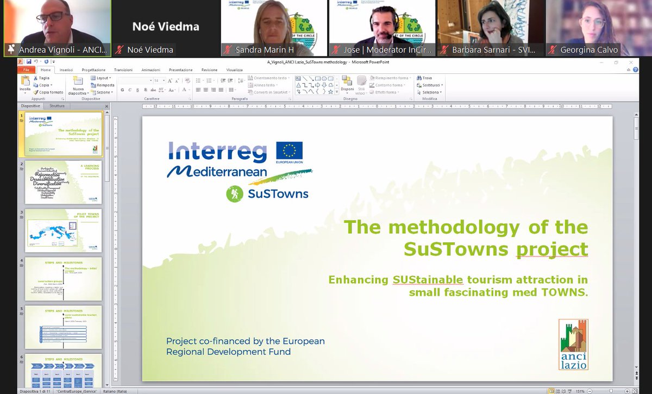Expand the shapes gallery more arrow
The height and width of the screenshot is (394, 652).
pos(337,92)
